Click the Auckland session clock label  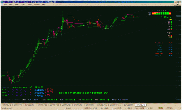(x=159, y=43)
